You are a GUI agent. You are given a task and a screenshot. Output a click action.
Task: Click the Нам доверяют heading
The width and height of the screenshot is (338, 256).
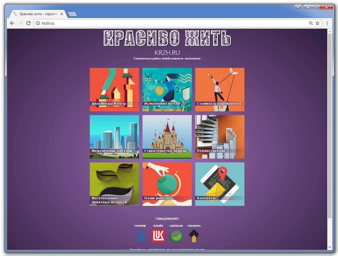tap(167, 218)
